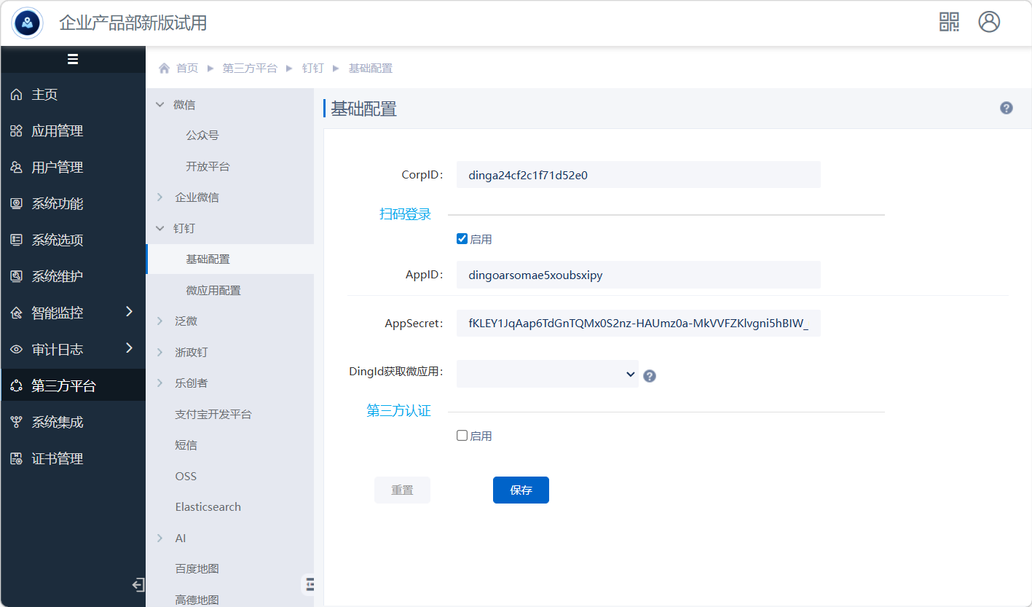Image resolution: width=1032 pixels, height=607 pixels.
Task: Click the QR code icon in header
Action: tap(949, 22)
